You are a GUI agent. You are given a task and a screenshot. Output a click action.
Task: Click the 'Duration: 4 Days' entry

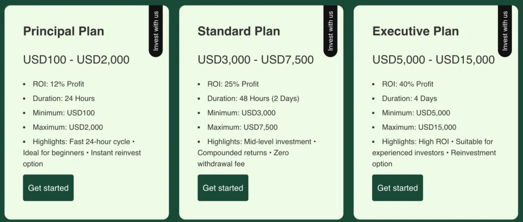click(409, 98)
